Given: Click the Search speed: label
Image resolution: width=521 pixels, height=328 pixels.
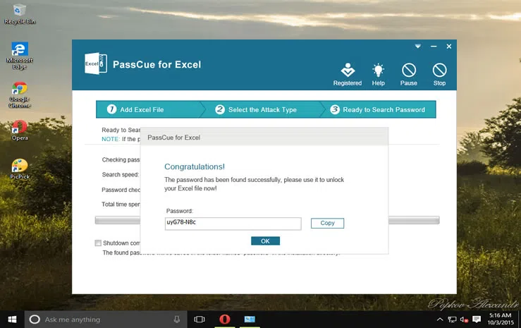Looking at the screenshot, I should click(x=121, y=174).
